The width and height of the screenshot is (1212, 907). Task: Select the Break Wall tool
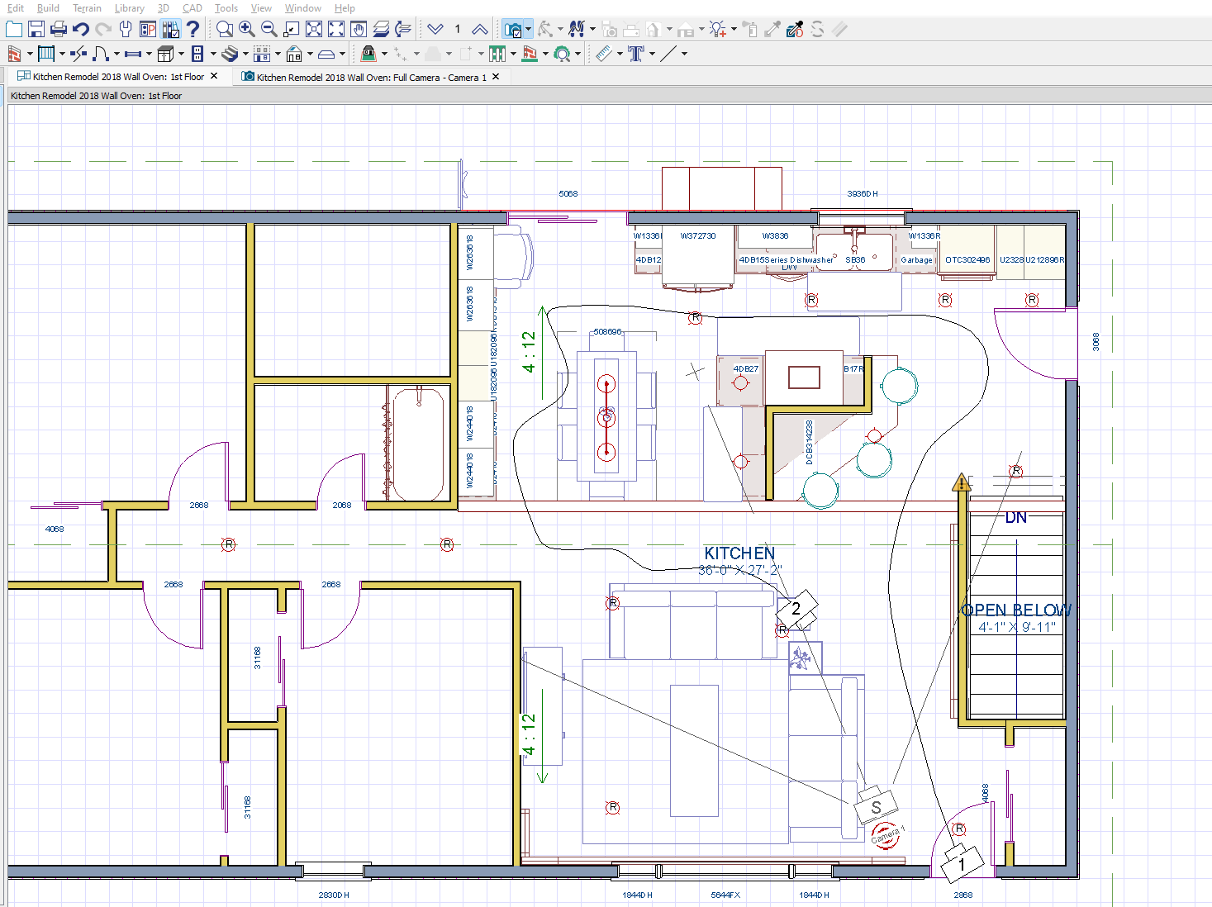[78, 54]
